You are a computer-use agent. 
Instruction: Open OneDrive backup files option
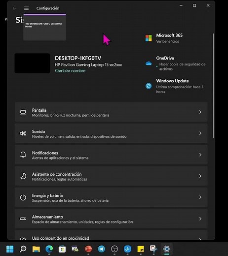182,66
